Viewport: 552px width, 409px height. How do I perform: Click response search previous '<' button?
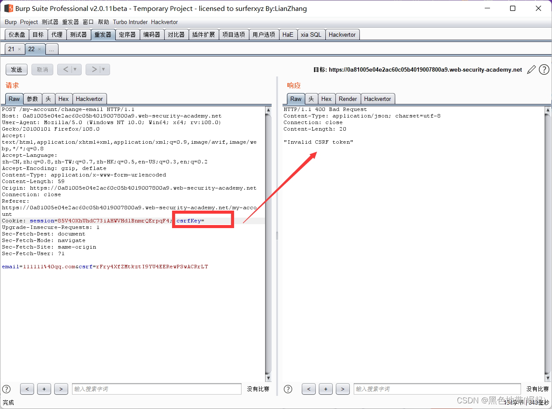(x=309, y=389)
